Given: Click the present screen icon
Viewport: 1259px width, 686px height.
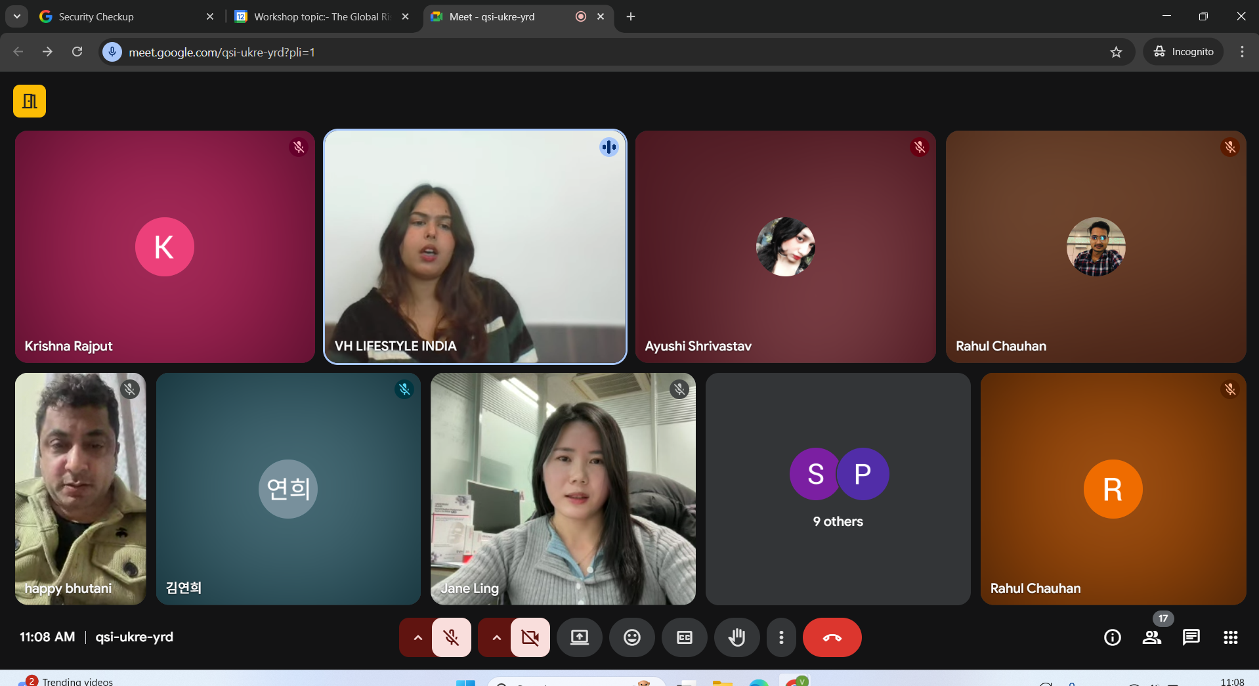Looking at the screenshot, I should pyautogui.click(x=579, y=637).
